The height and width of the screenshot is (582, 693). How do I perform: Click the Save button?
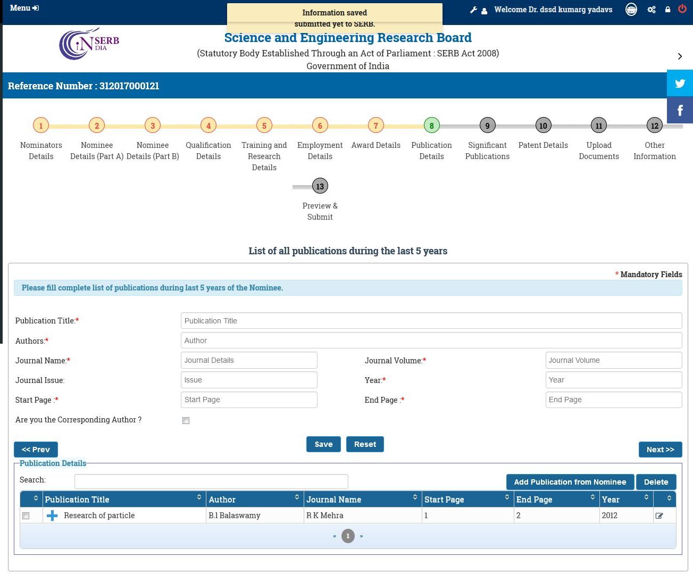click(x=323, y=444)
